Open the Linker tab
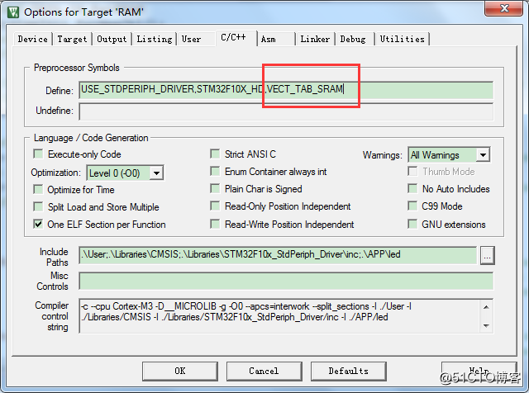This screenshot has width=529, height=393. tap(315, 39)
